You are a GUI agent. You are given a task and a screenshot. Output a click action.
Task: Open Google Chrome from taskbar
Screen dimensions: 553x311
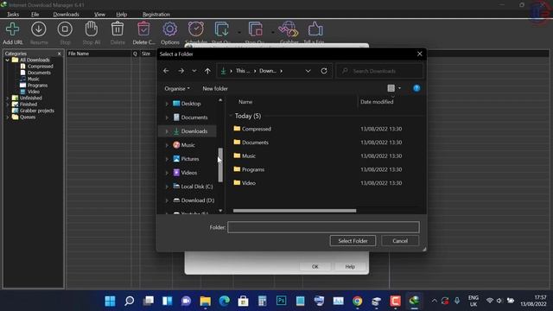click(x=357, y=301)
